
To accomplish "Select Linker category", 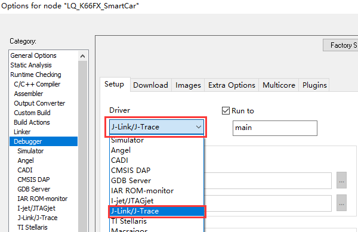I will pyautogui.click(x=22, y=132).
